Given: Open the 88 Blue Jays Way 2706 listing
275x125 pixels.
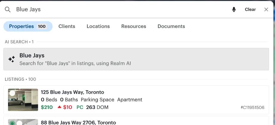Looking at the screenshot, I should (x=78, y=122).
